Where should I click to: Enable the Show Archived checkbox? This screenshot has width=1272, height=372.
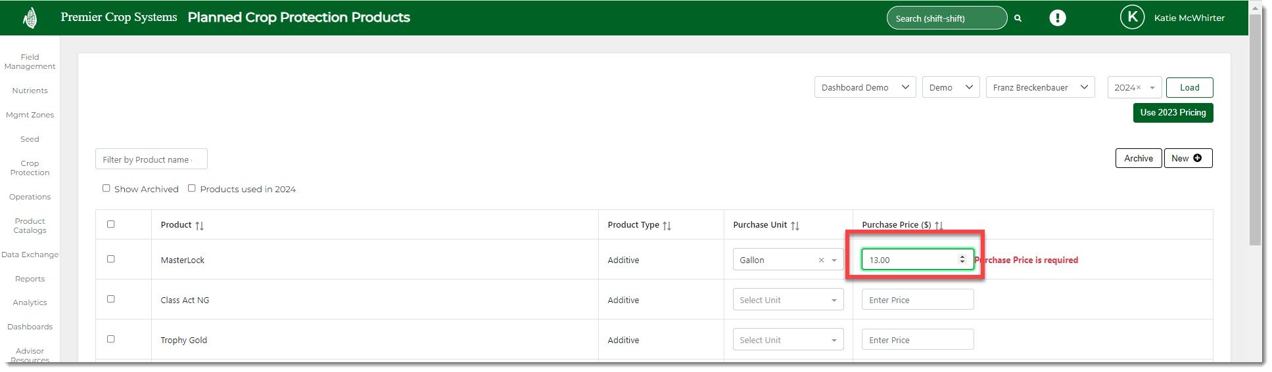tap(106, 188)
